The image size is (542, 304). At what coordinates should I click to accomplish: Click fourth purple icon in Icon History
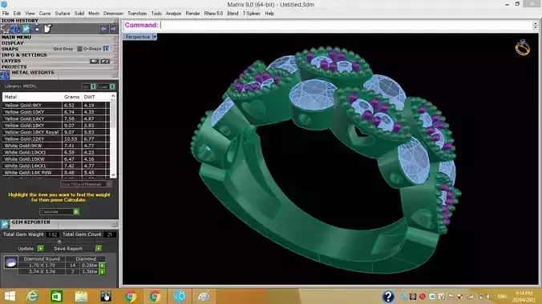(x=37, y=29)
